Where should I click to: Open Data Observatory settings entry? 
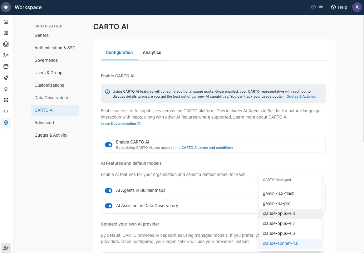(55, 98)
